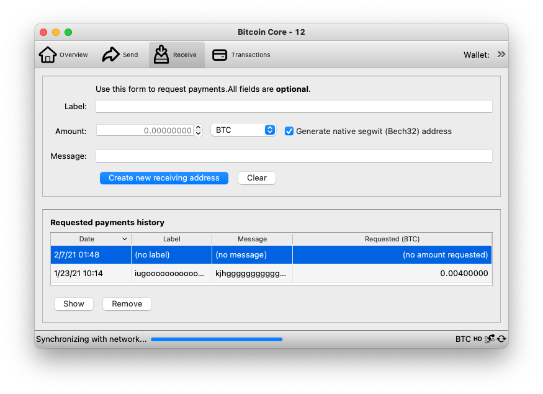543x394 pixels.
Task: Click the (no message) cell
Action: click(252, 255)
